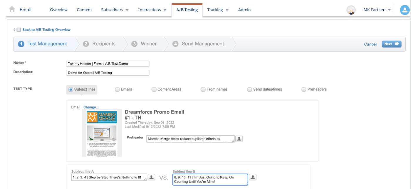411x189 pixels.
Task: Click the Next button
Action: [391, 44]
